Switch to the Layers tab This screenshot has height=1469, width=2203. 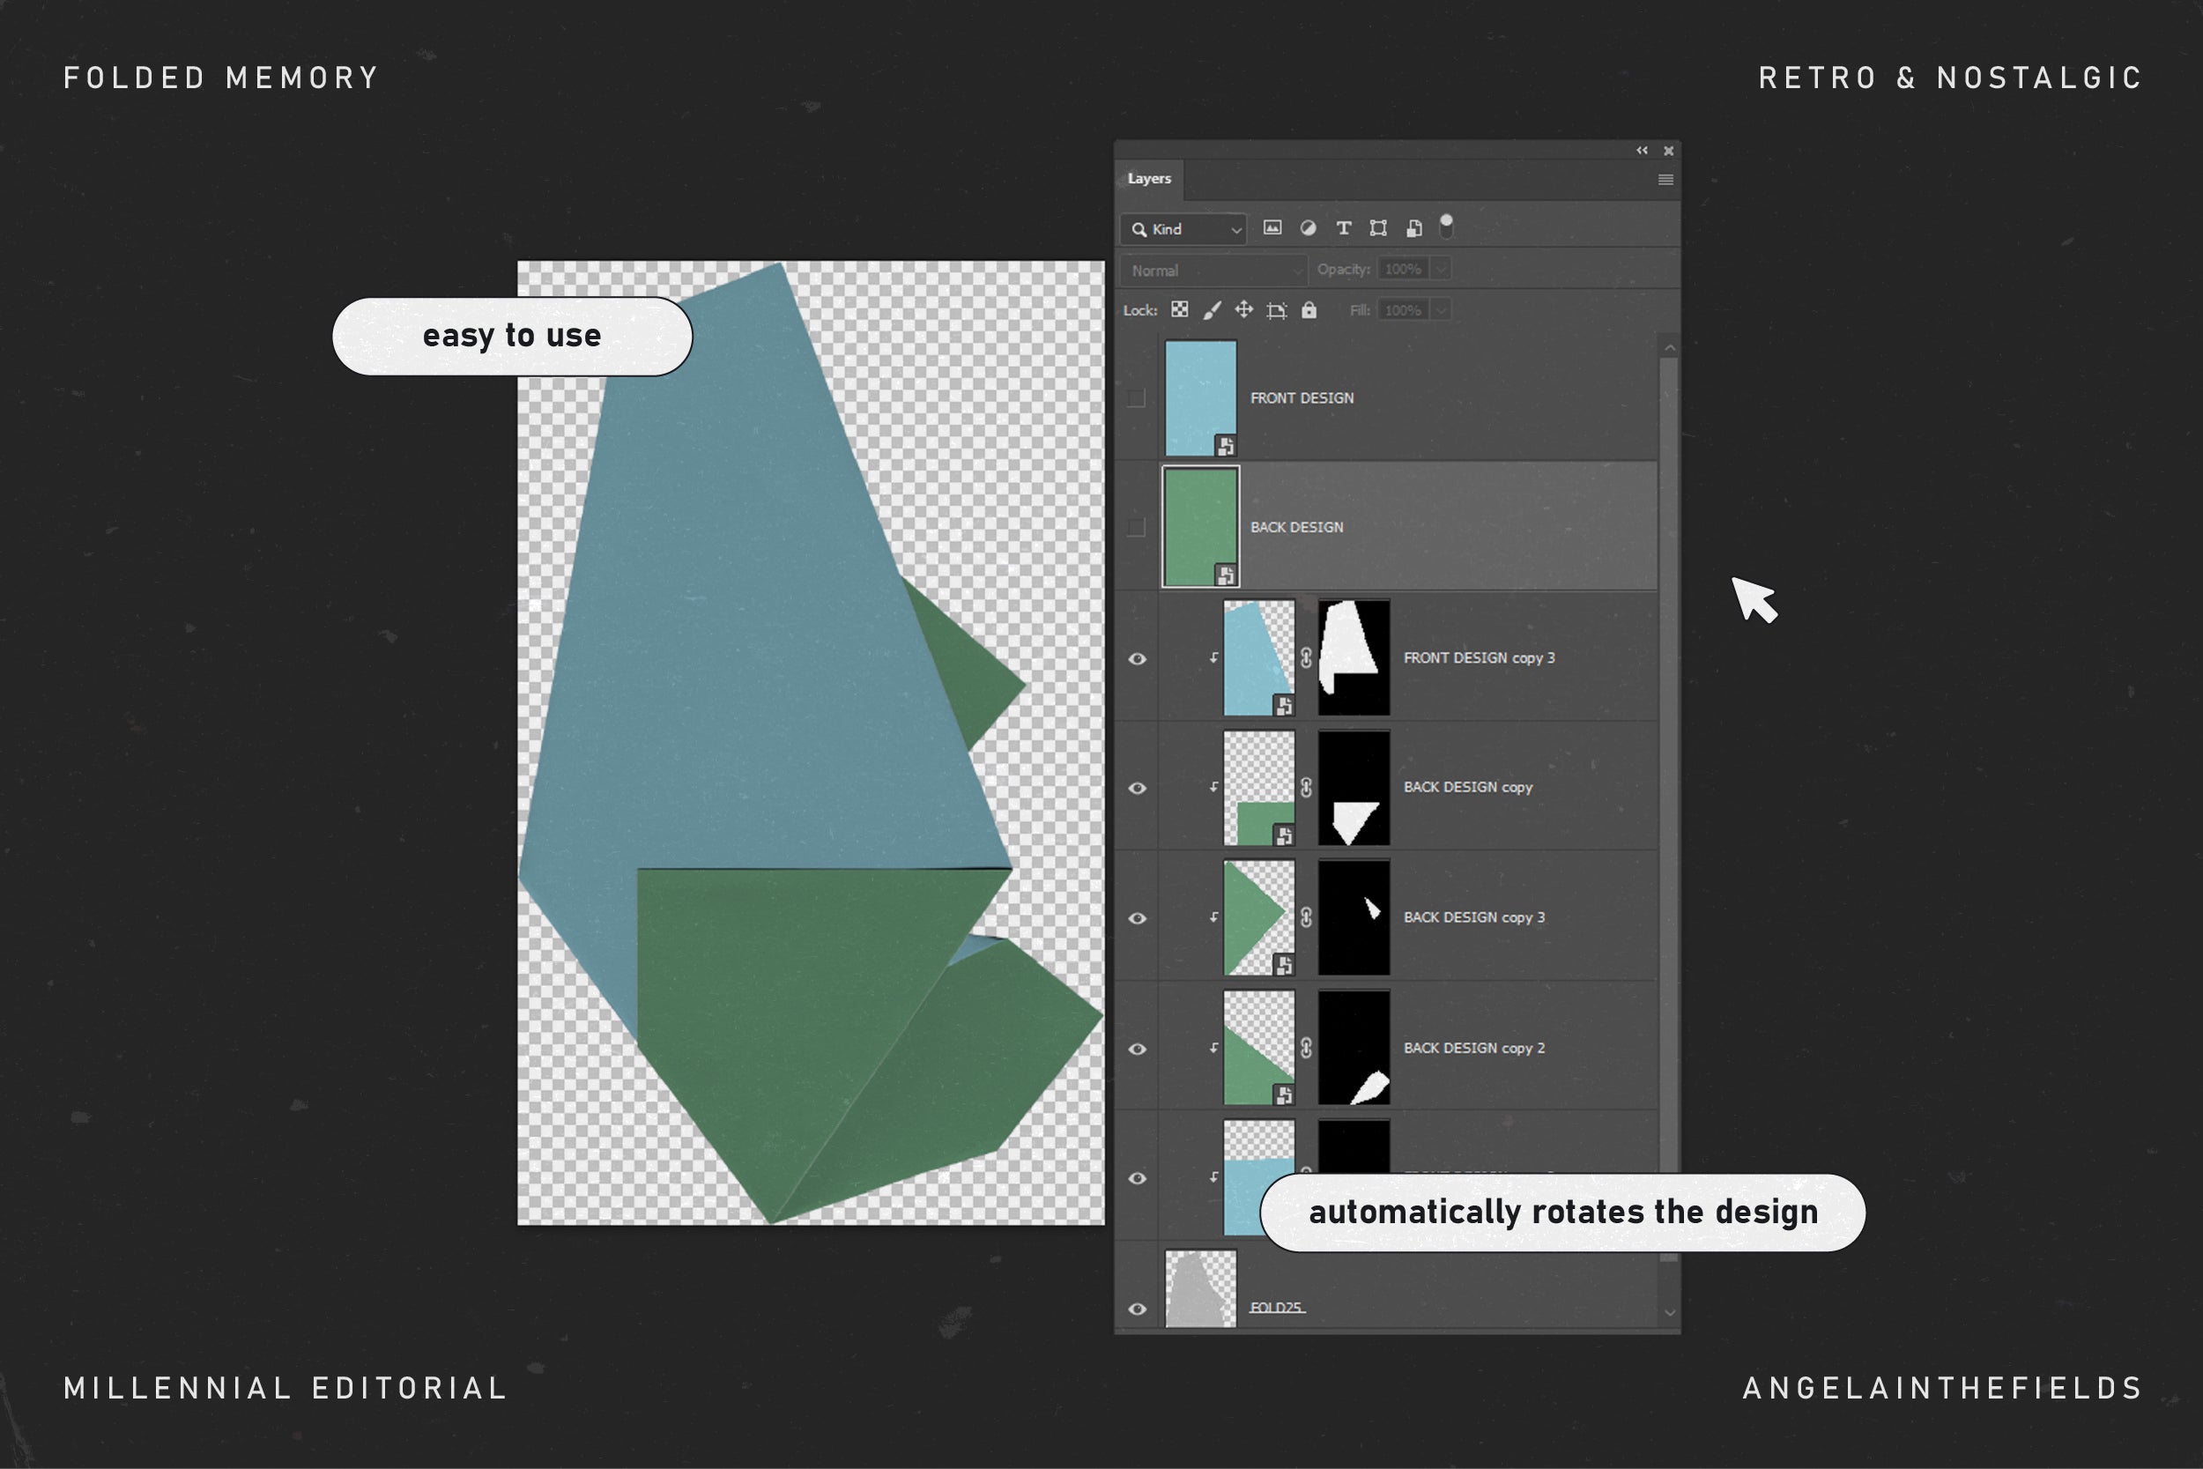coord(1149,179)
